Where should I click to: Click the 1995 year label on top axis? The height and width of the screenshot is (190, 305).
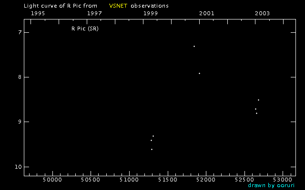point(38,13)
